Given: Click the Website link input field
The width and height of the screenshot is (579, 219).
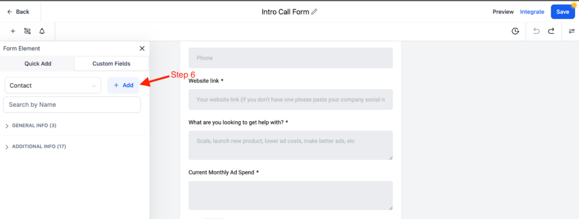Looking at the screenshot, I should 291,100.
